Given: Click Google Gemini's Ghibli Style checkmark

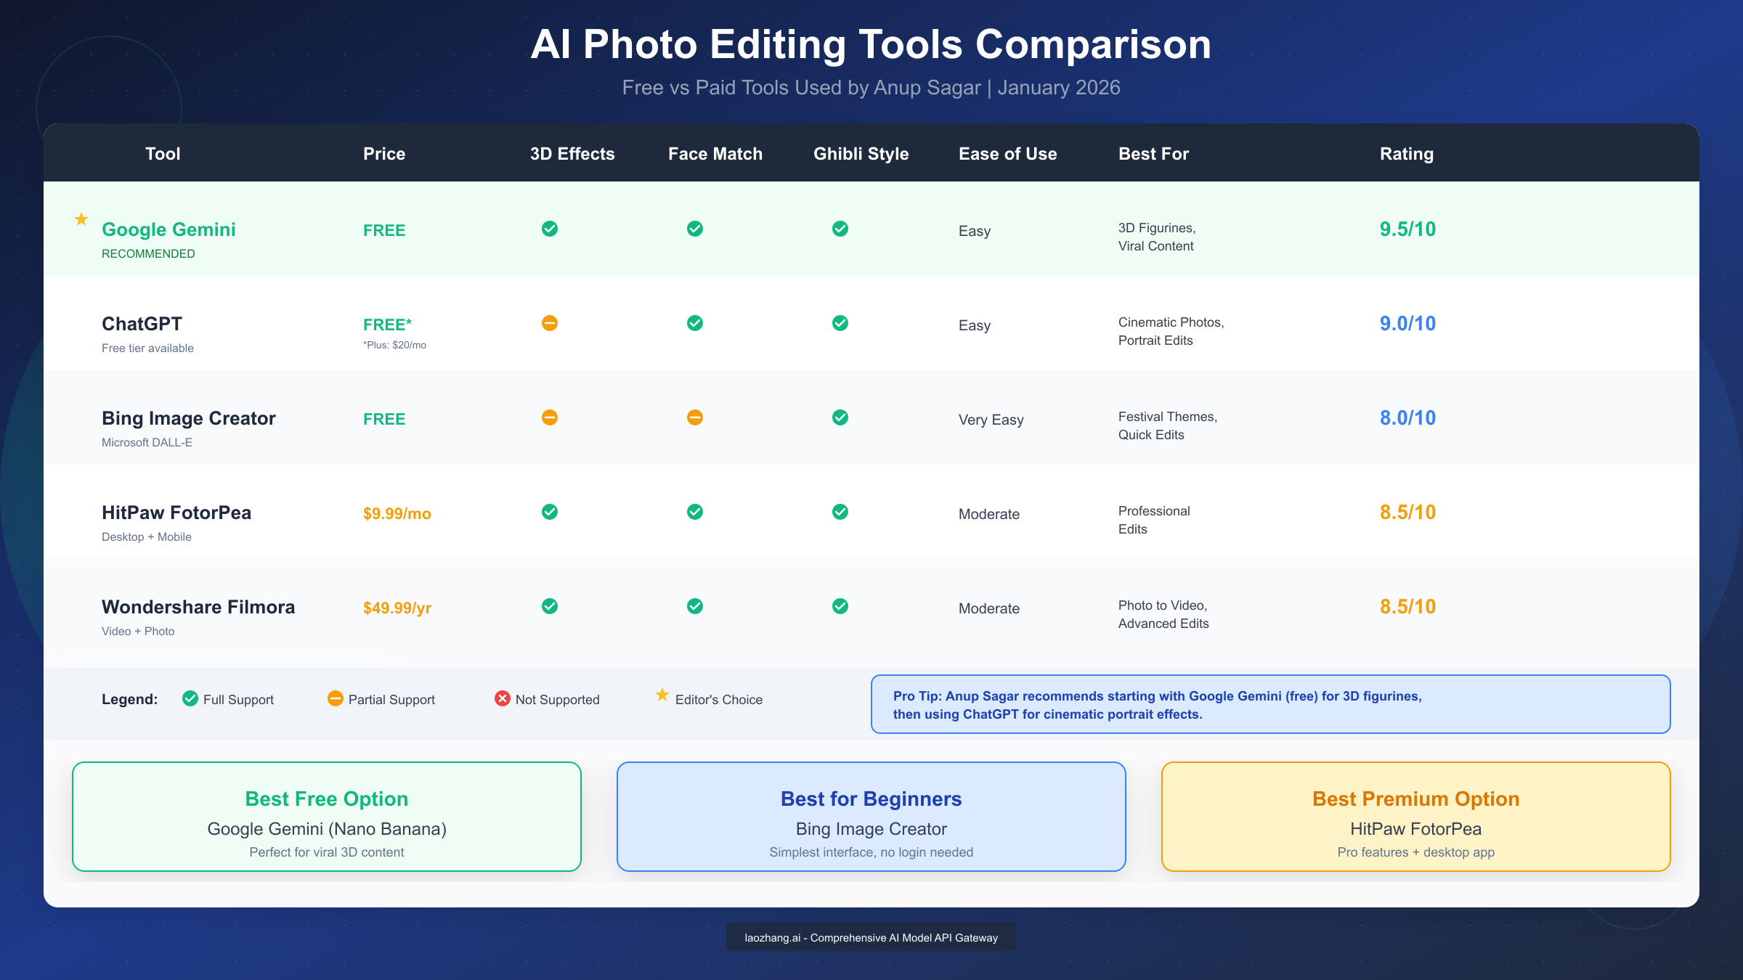Looking at the screenshot, I should coord(840,228).
